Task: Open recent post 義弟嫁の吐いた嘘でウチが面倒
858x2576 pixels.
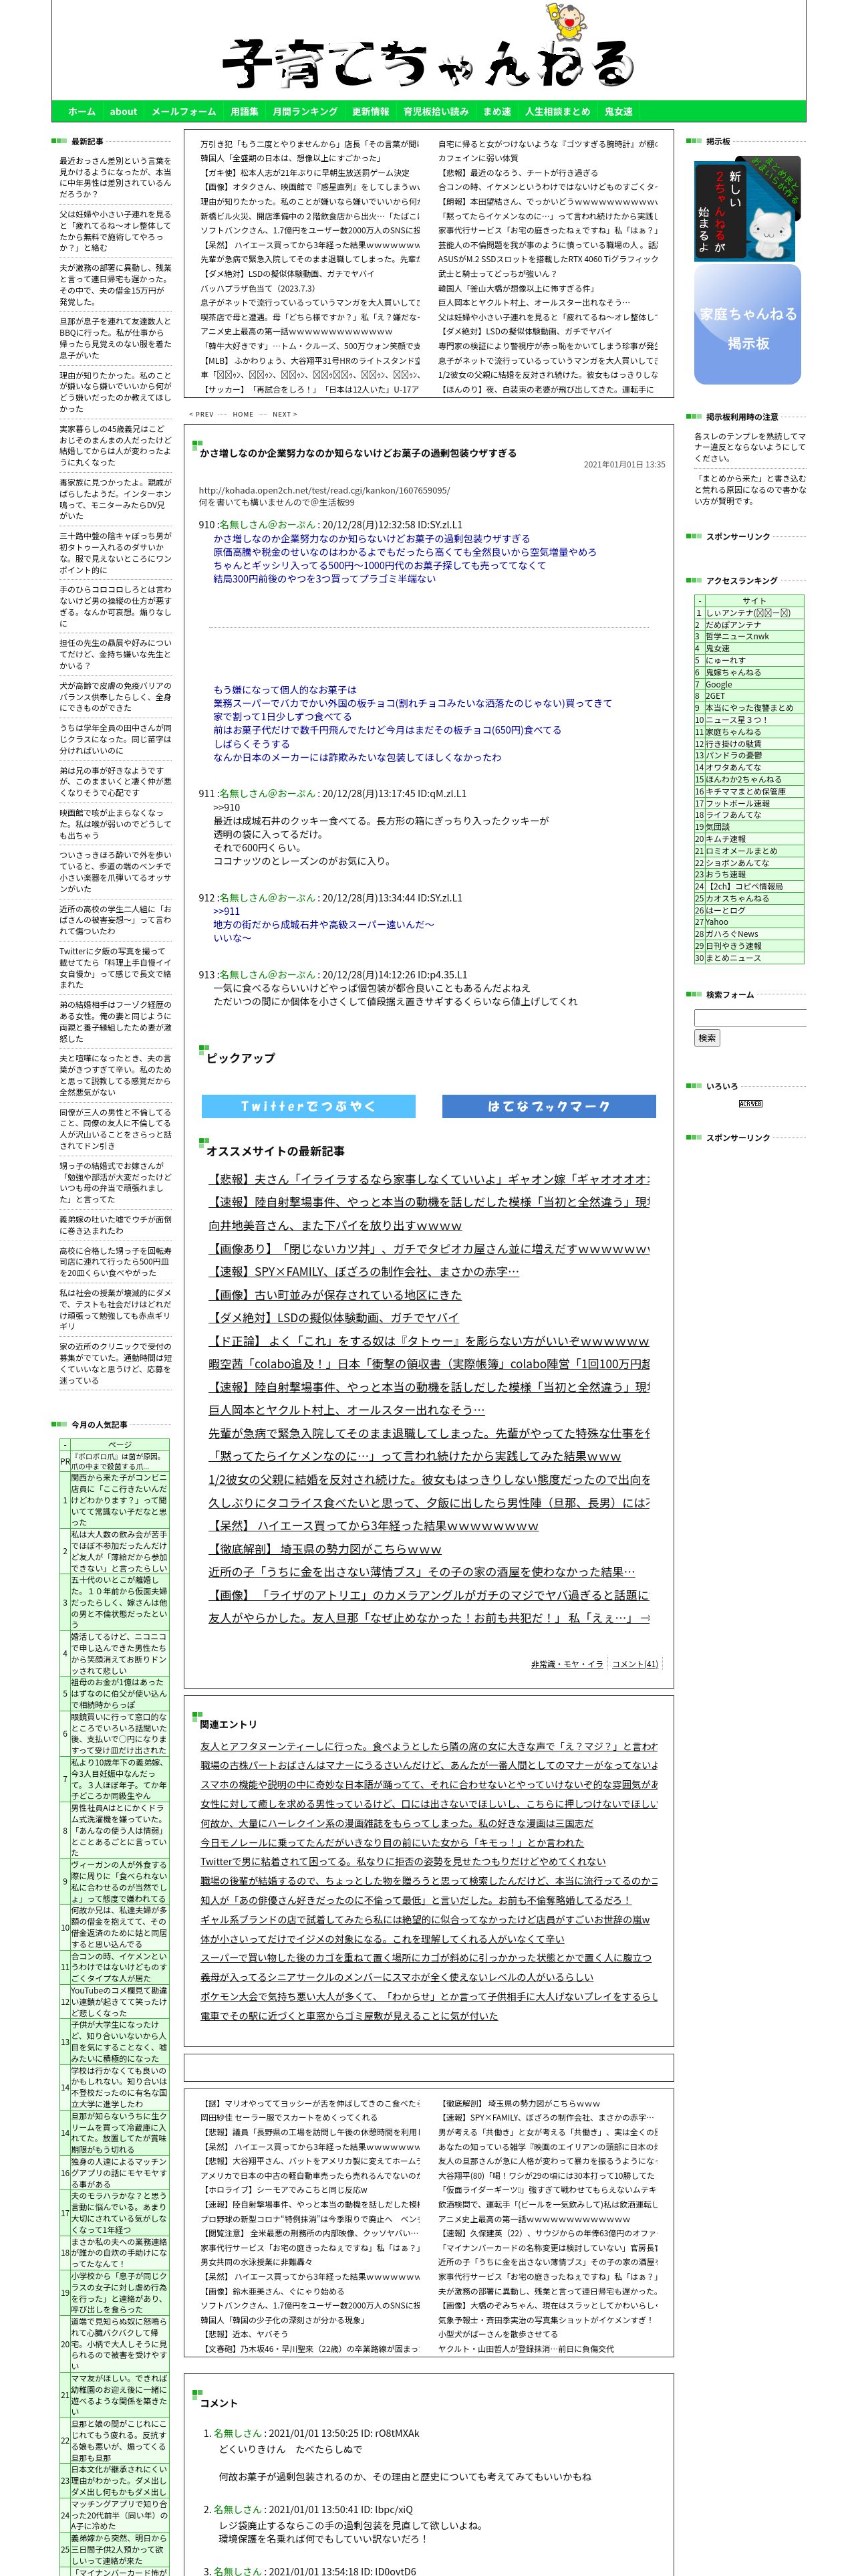Action: tap(115, 1225)
